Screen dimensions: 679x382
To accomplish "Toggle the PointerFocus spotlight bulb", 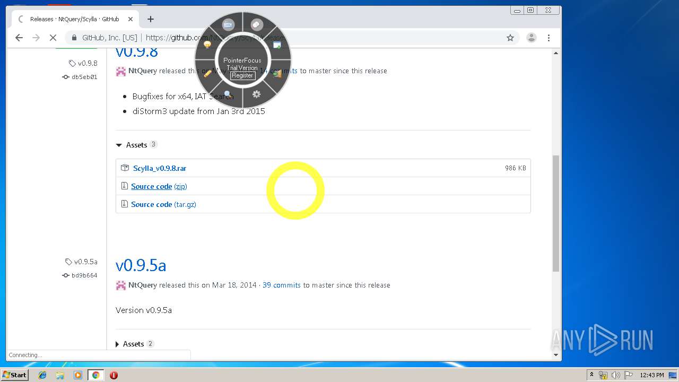I will [207, 45].
